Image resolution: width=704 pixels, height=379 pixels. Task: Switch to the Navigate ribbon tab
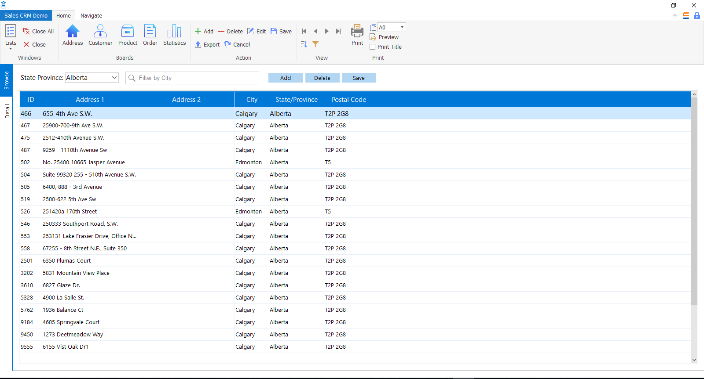click(91, 16)
